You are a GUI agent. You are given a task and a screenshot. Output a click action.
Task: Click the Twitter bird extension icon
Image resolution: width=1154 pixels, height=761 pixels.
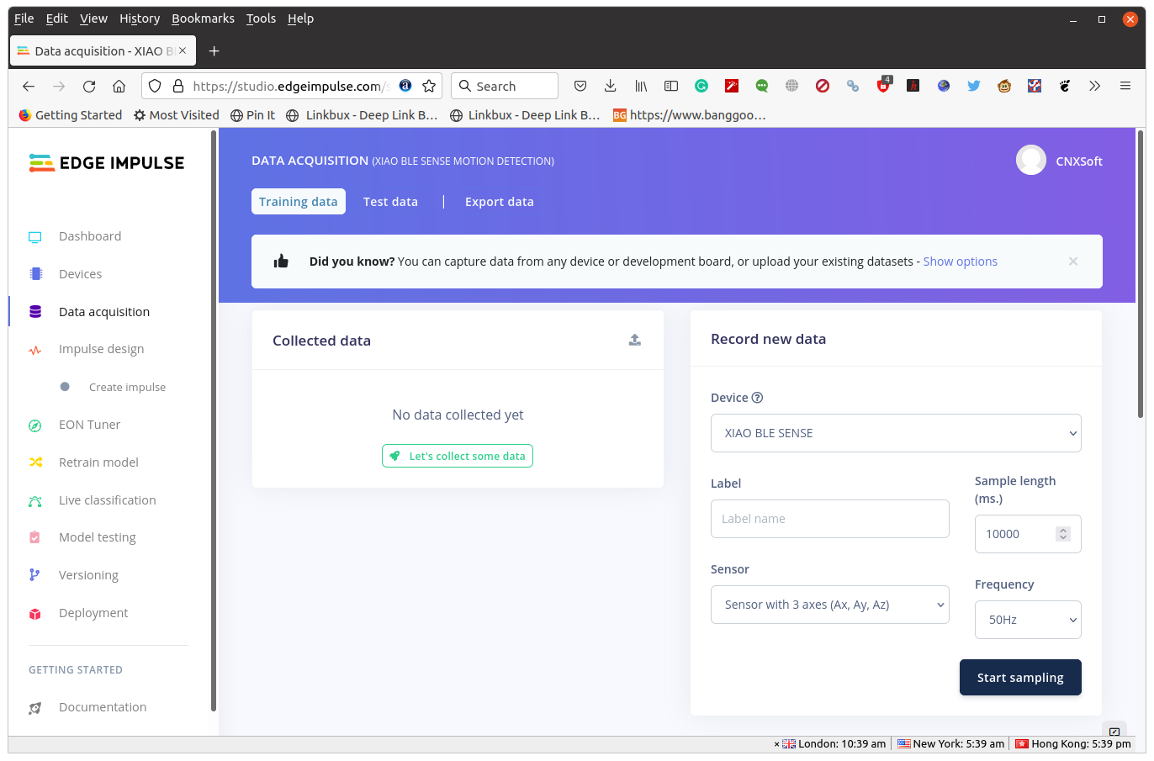(974, 86)
